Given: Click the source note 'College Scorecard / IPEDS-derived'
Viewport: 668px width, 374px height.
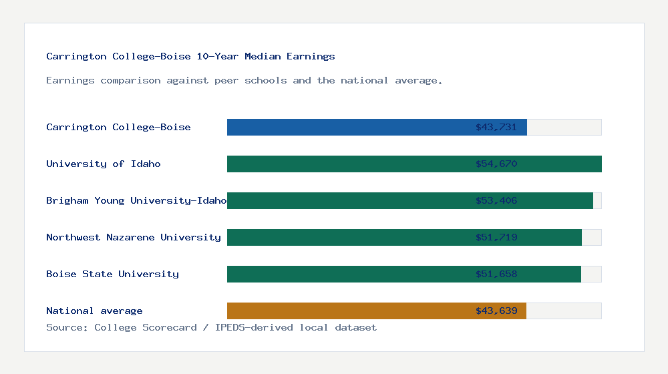Looking at the screenshot, I should [x=194, y=327].
